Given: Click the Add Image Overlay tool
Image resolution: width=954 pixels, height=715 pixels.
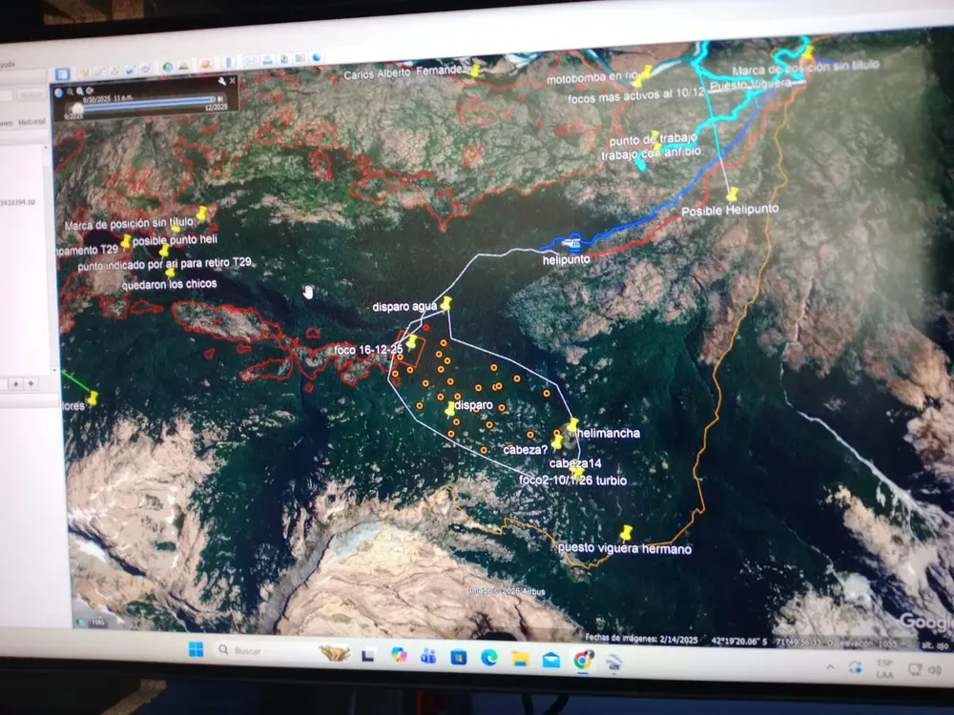Looking at the screenshot, I should click(x=130, y=70).
